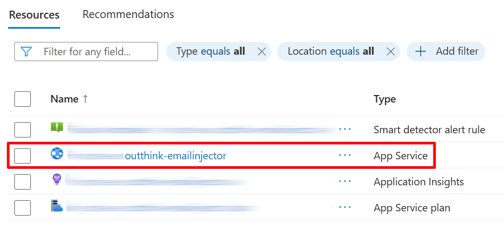504x240 pixels.
Task: Click the App Service plan icon
Action: tap(57, 207)
